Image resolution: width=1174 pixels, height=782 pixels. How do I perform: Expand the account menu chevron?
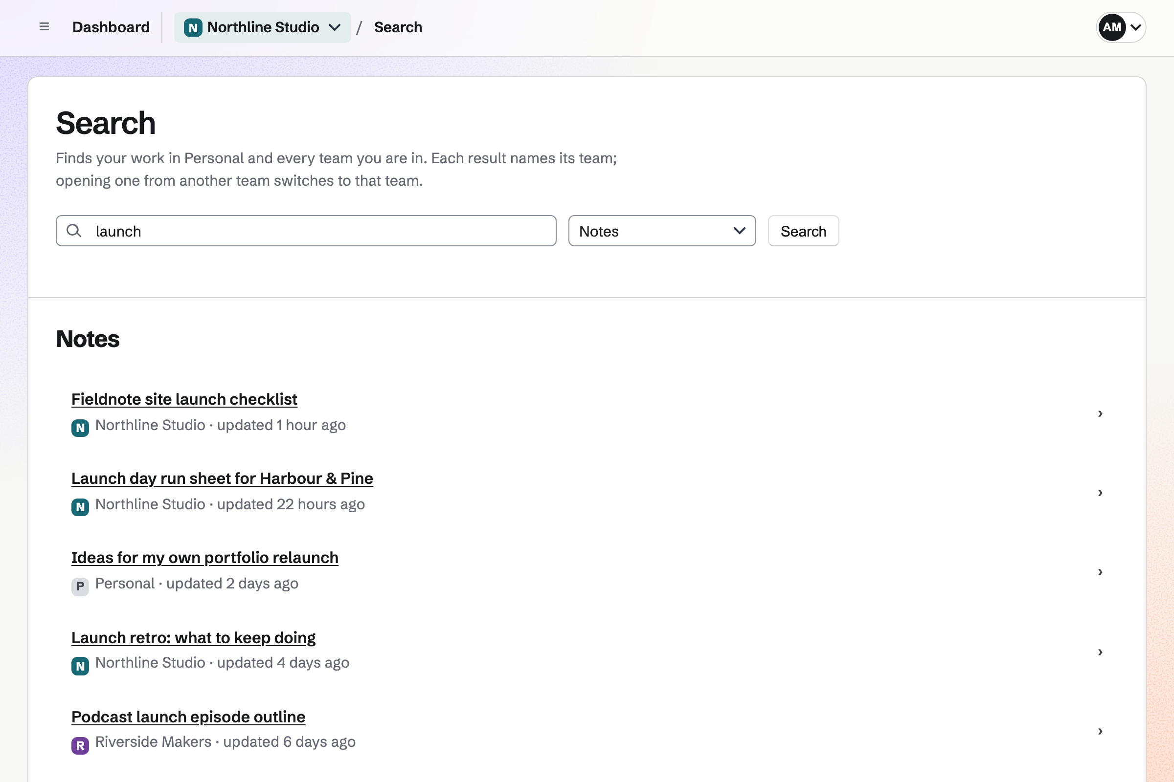tap(1135, 27)
